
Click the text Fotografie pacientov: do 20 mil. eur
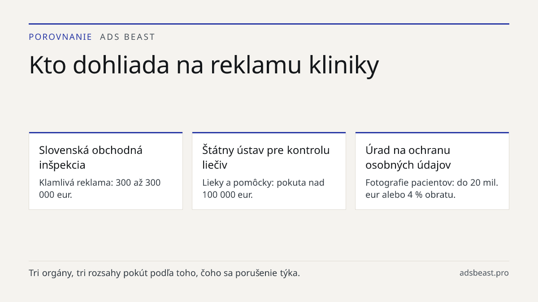[432, 189]
